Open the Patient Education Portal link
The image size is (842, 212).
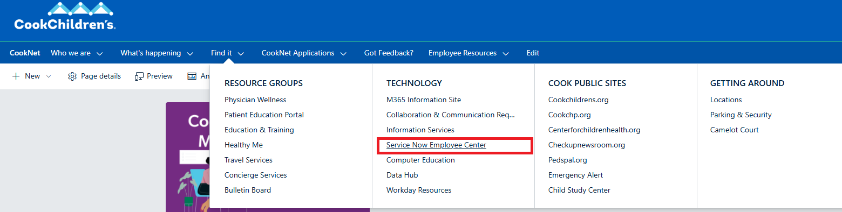(x=264, y=115)
